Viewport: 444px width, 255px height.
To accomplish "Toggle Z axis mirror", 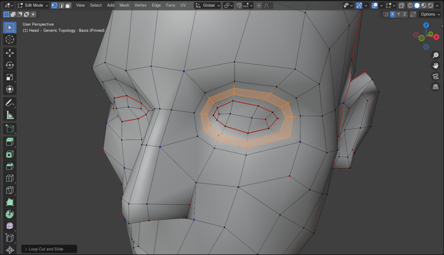I will (x=405, y=14).
